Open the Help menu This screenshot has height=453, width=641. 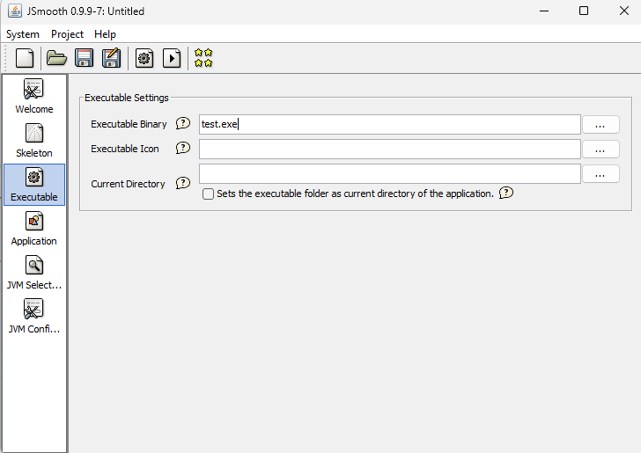(x=105, y=34)
